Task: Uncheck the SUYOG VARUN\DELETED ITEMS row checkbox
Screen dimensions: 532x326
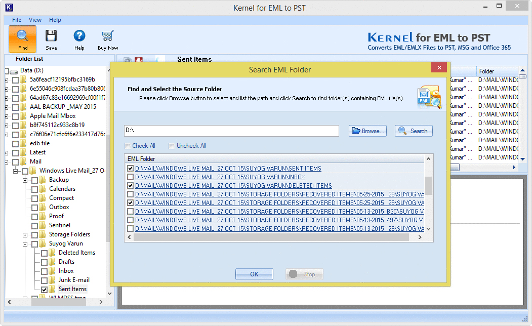Action: tap(130, 186)
